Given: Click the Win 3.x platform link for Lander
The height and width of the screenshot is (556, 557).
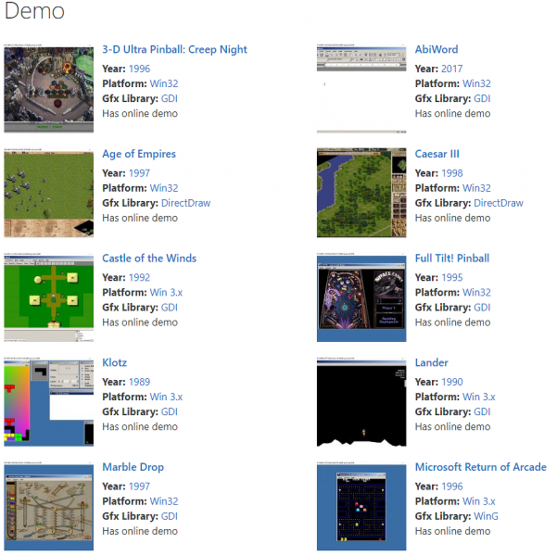Looking at the screenshot, I should (x=479, y=397).
